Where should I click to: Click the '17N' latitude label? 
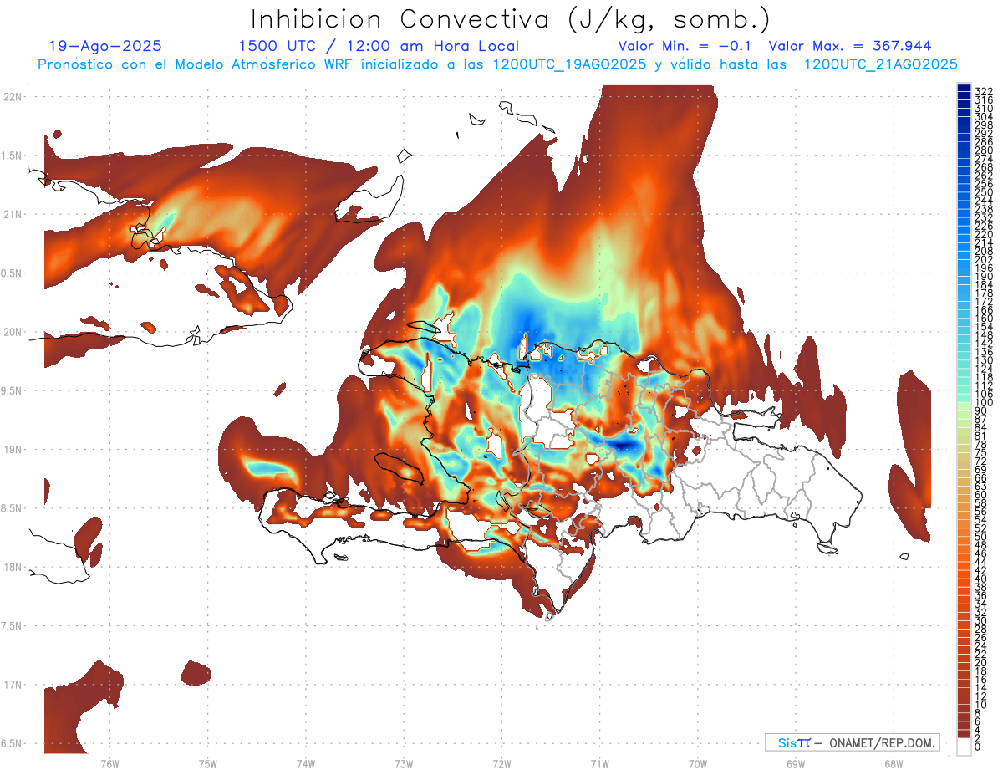(x=13, y=686)
